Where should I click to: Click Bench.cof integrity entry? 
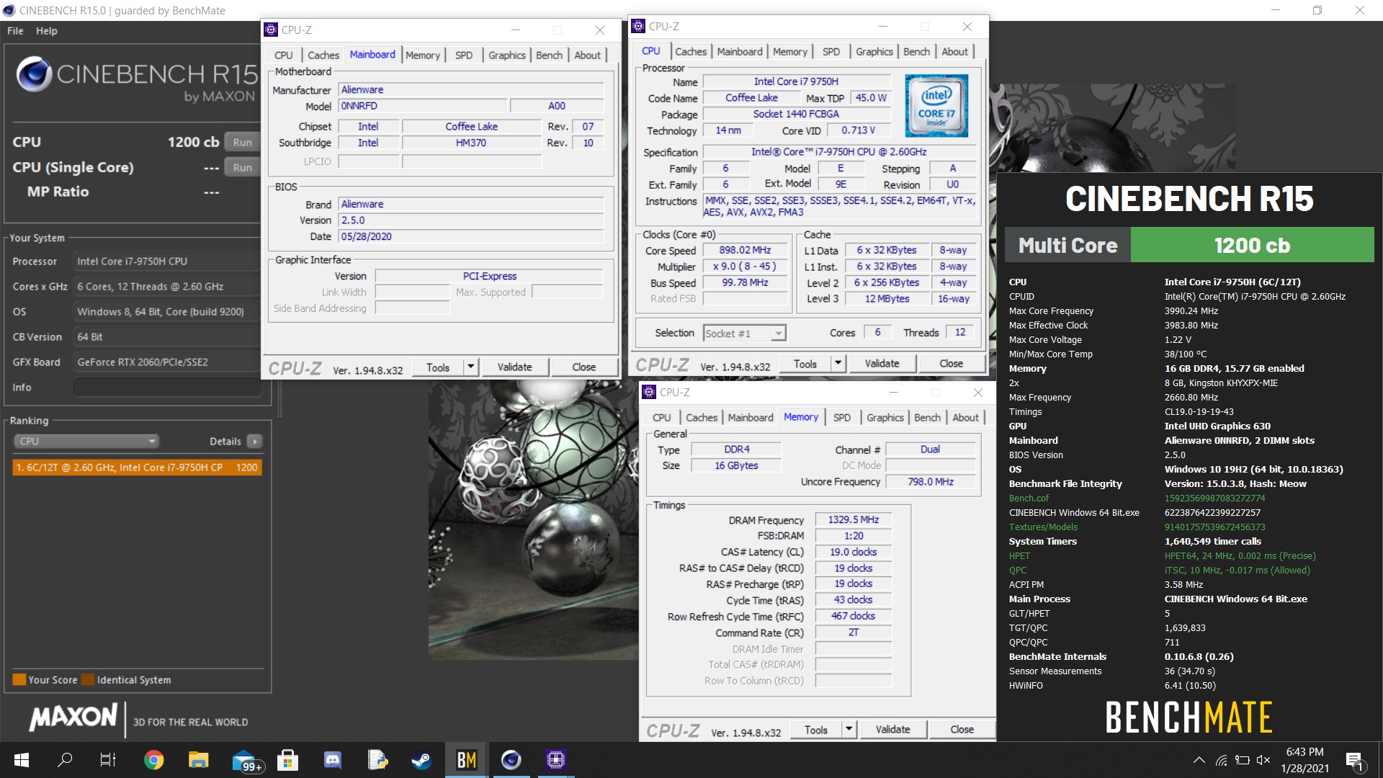point(1029,498)
